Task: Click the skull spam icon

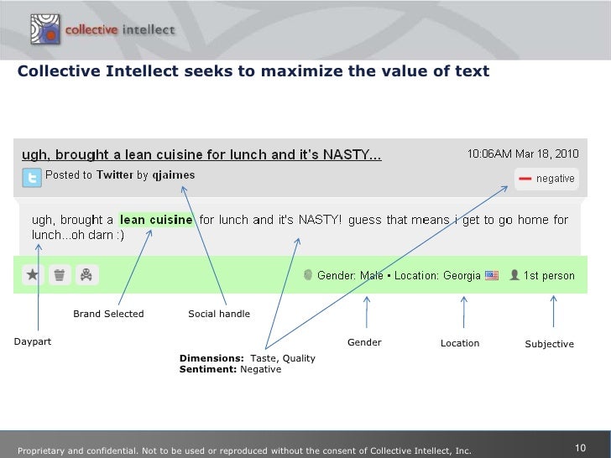Action: click(86, 275)
